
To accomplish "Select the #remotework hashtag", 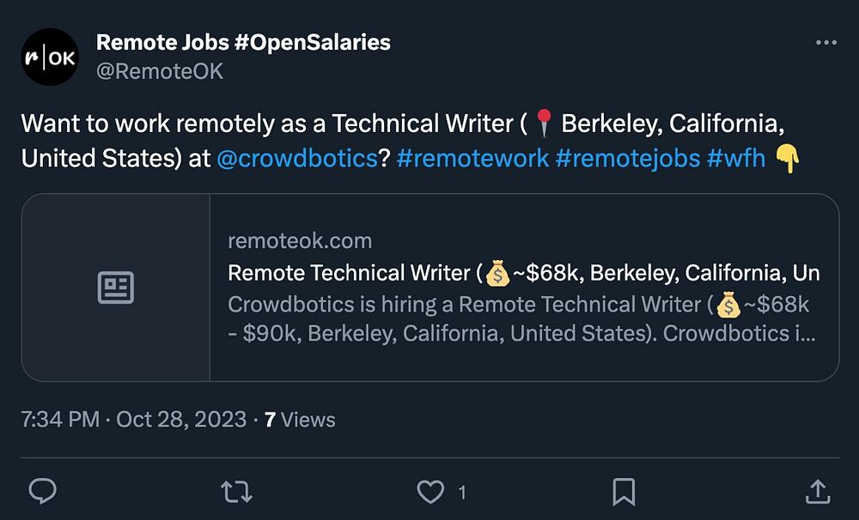I will (473, 158).
